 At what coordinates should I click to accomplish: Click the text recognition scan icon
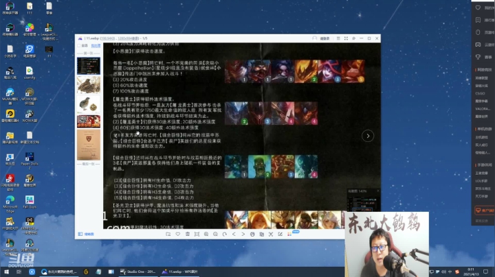[271, 234]
